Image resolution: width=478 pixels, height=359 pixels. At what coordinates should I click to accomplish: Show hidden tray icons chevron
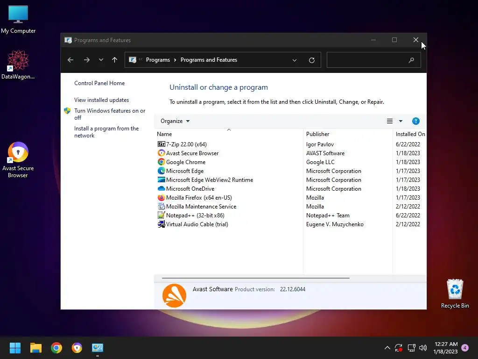pyautogui.click(x=387, y=348)
